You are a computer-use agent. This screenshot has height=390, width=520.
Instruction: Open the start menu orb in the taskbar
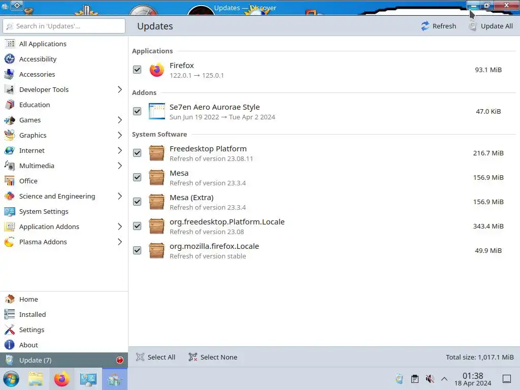(11, 379)
